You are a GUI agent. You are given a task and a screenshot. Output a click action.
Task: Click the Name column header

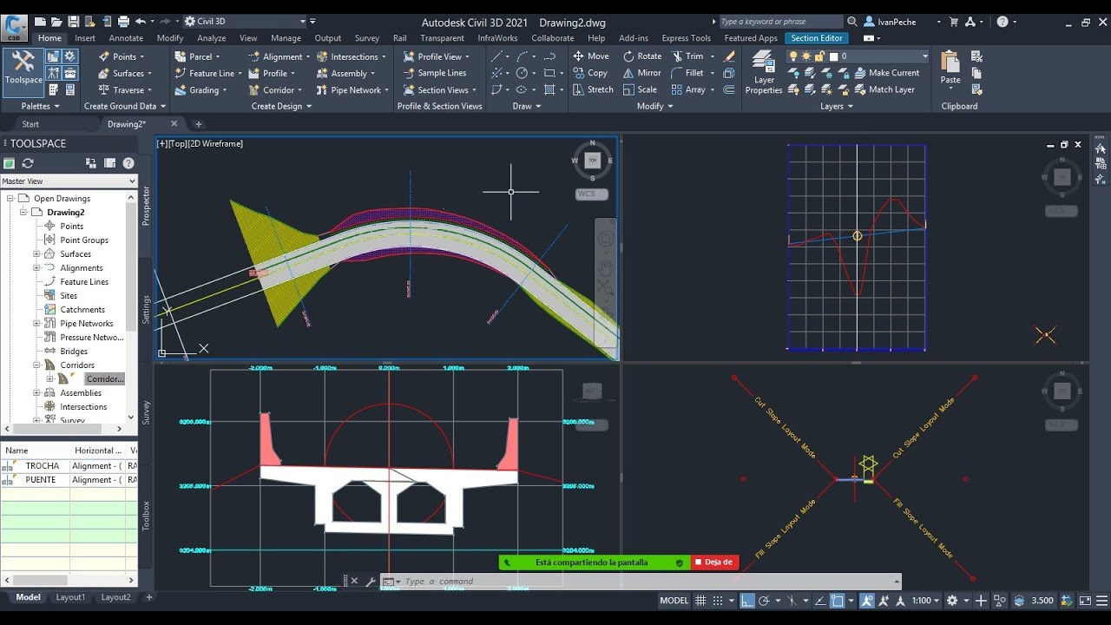click(35, 451)
